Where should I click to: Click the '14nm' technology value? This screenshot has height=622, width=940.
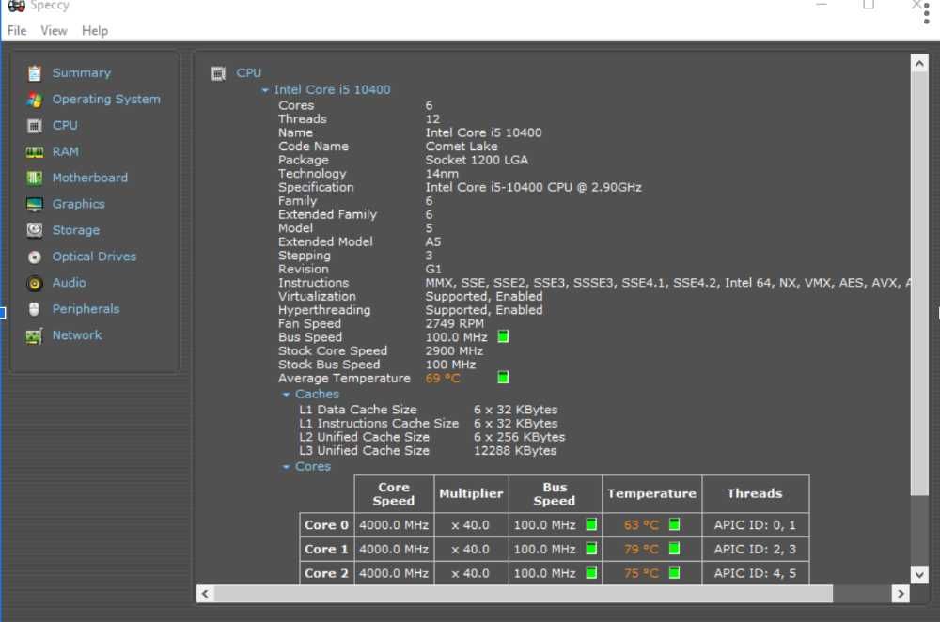pyautogui.click(x=442, y=174)
